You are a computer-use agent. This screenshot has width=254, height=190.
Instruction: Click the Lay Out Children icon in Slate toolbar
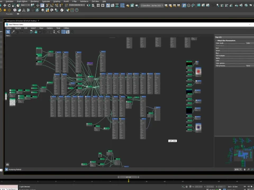tap(58, 32)
